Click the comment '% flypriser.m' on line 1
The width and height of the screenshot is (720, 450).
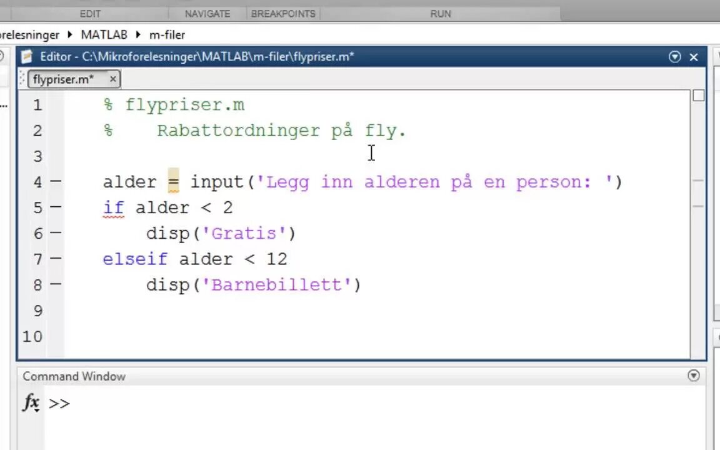click(x=174, y=105)
